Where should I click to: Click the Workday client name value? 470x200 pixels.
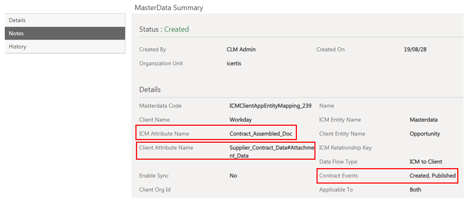pos(241,119)
